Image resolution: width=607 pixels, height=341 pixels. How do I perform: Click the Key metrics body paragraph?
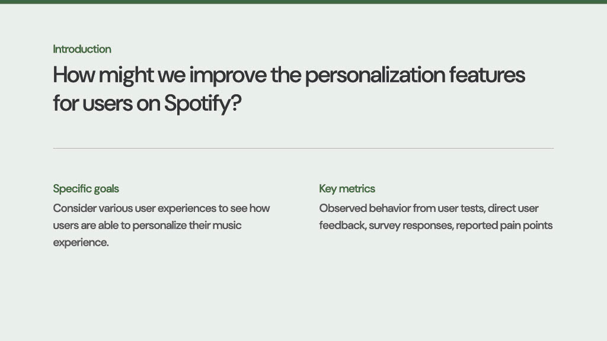pyautogui.click(x=436, y=217)
